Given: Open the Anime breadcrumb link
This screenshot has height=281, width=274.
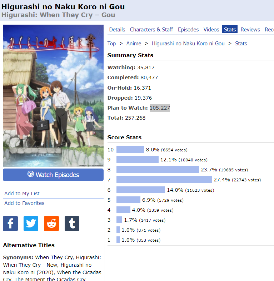Looking at the screenshot, I should coord(134,44).
